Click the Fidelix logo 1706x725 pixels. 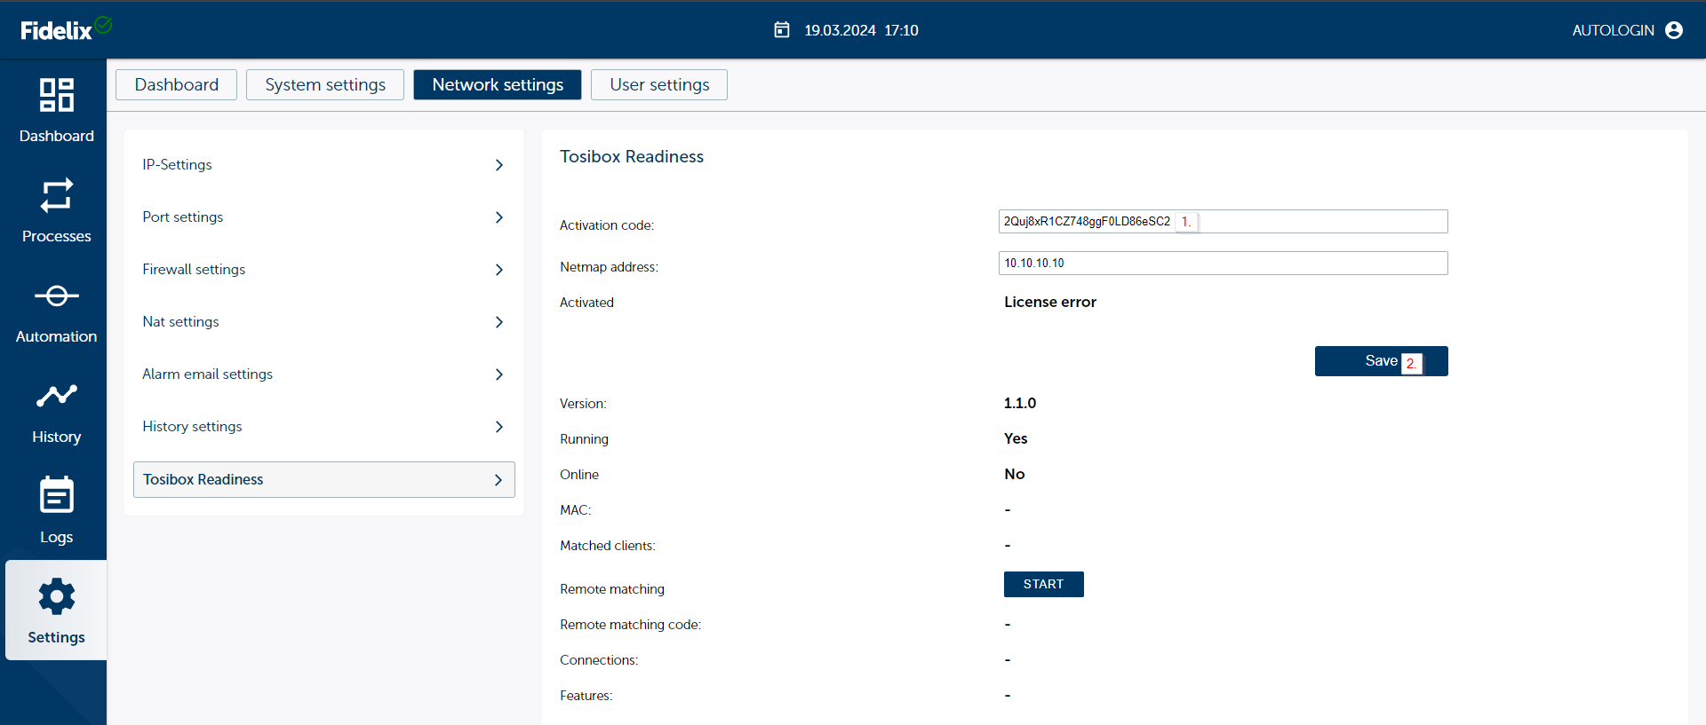click(x=56, y=31)
